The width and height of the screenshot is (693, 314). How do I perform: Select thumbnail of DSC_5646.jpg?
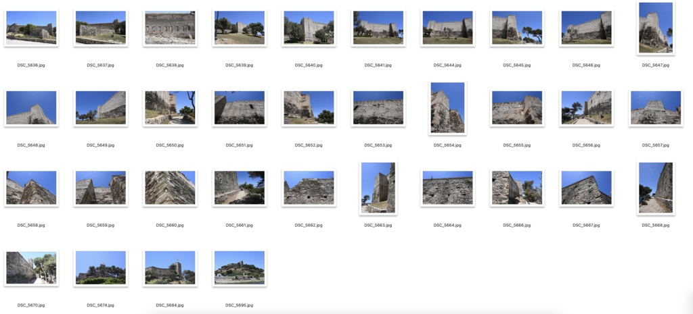[587, 28]
